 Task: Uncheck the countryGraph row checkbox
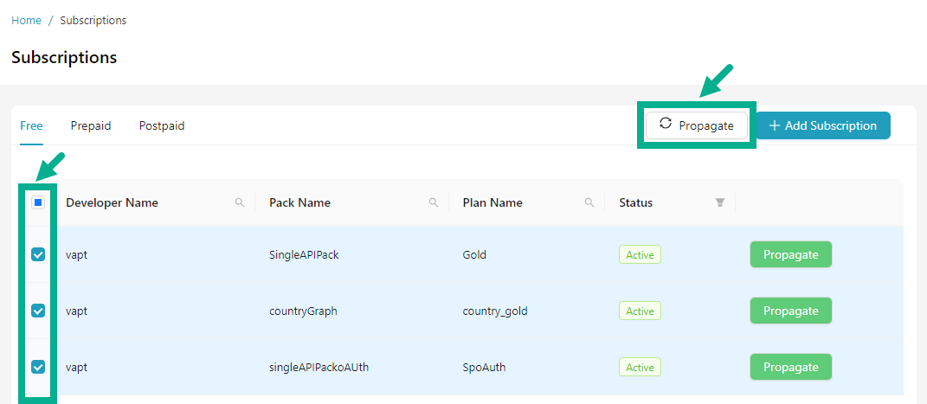pyautogui.click(x=38, y=311)
